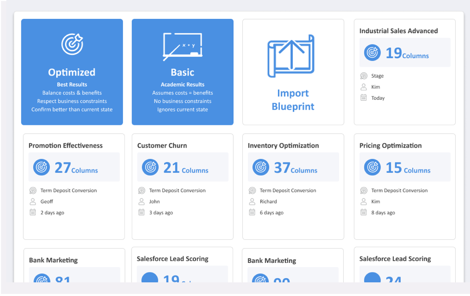Click Term Deposit Conversion in Promotion Effectiveness
This screenshot has height=296, width=470.
tap(69, 191)
